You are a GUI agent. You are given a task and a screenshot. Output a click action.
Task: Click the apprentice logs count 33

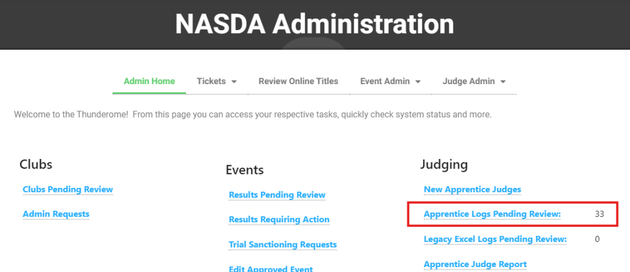pyautogui.click(x=600, y=214)
